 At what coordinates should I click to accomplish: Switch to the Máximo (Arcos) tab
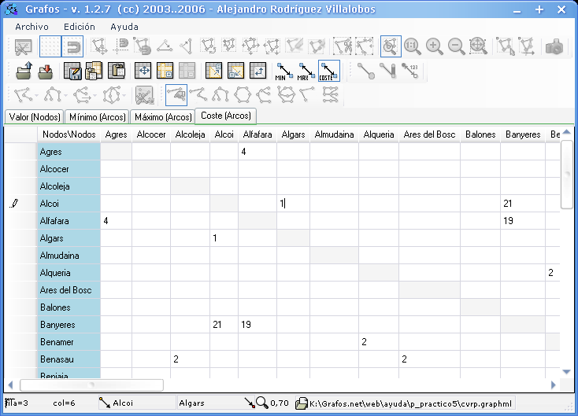pos(163,116)
